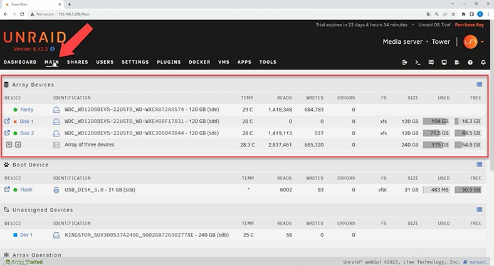Open the Disk 1 device link
Image resolution: width=494 pixels, height=266 pixels.
point(27,121)
